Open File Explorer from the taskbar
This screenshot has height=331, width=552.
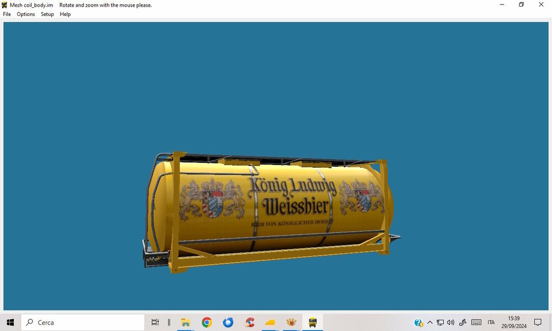[185, 322]
